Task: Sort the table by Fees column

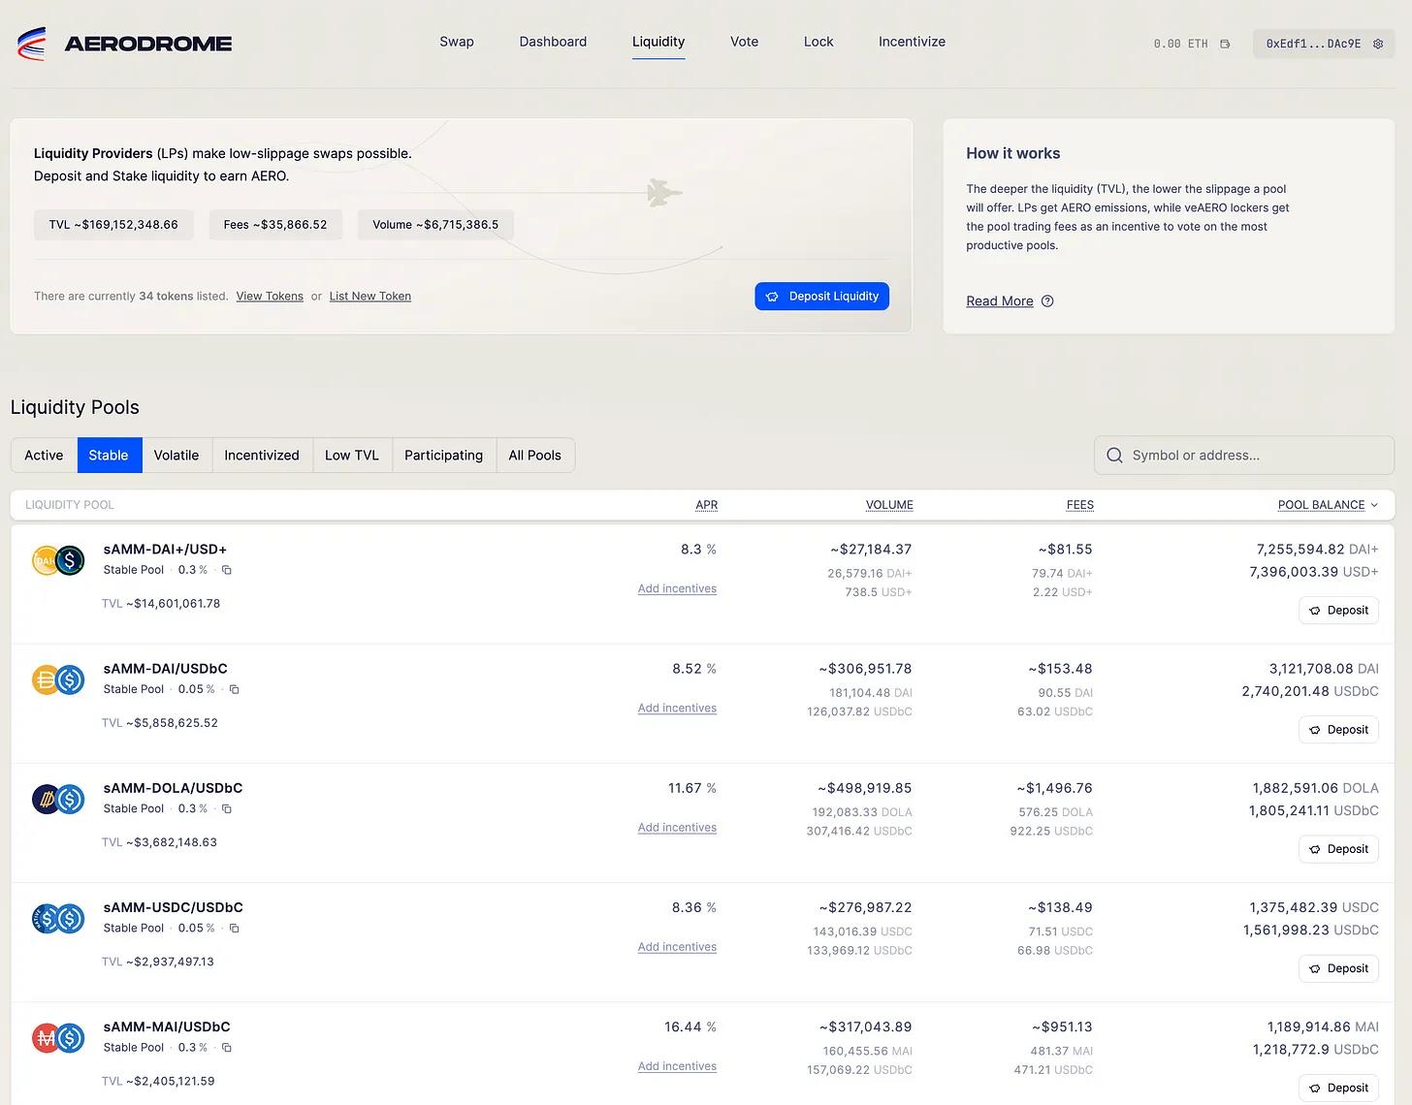Action: [1080, 505]
